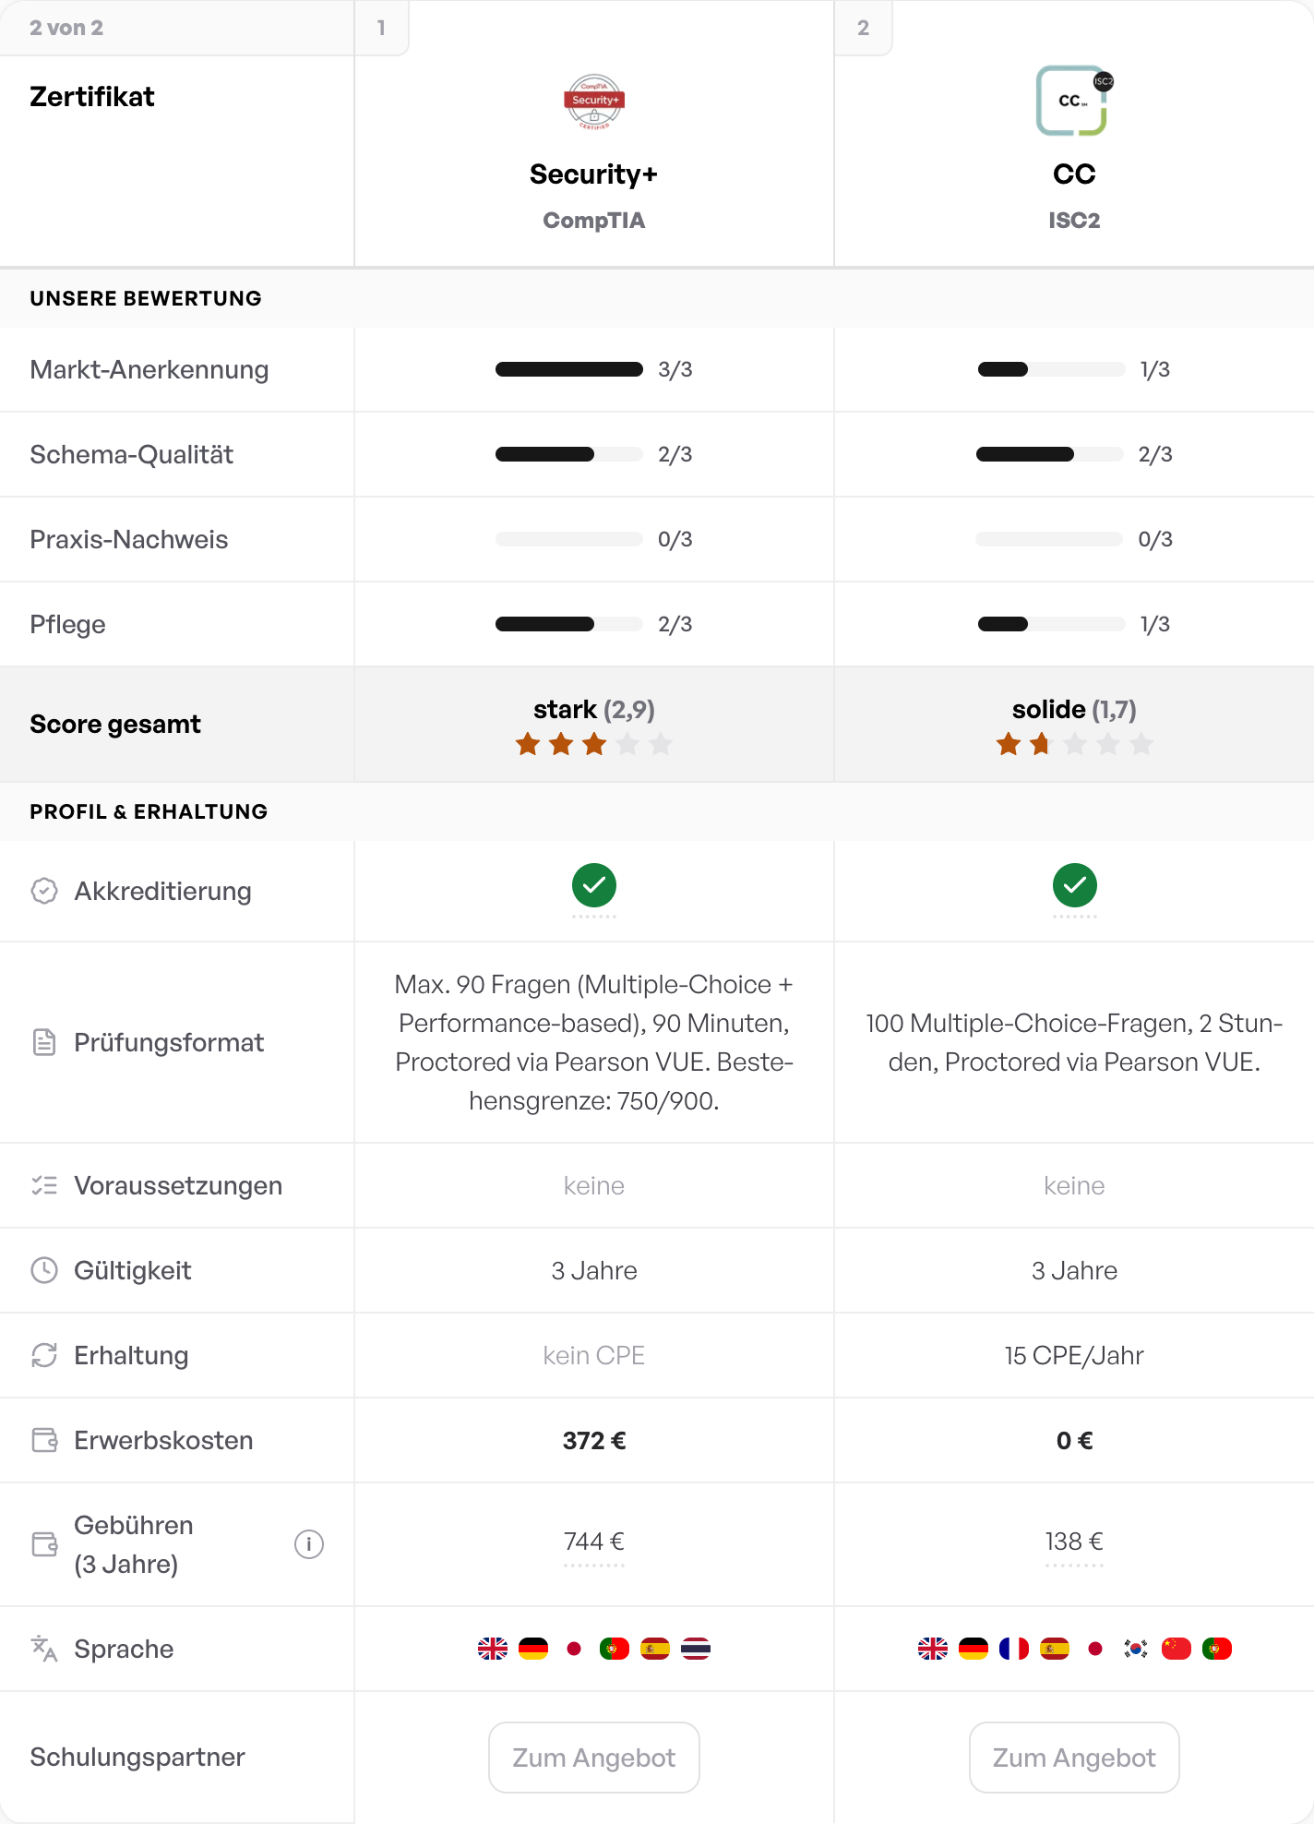Click the South Korean flag in CC languages
The height and width of the screenshot is (1824, 1314).
[x=1136, y=1649]
